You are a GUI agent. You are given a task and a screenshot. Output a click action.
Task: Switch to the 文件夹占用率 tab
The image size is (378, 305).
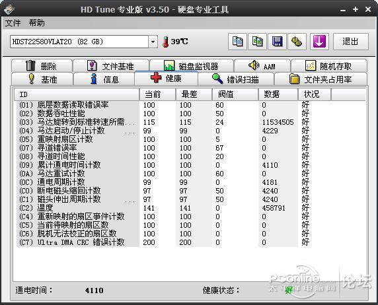pos(321,79)
